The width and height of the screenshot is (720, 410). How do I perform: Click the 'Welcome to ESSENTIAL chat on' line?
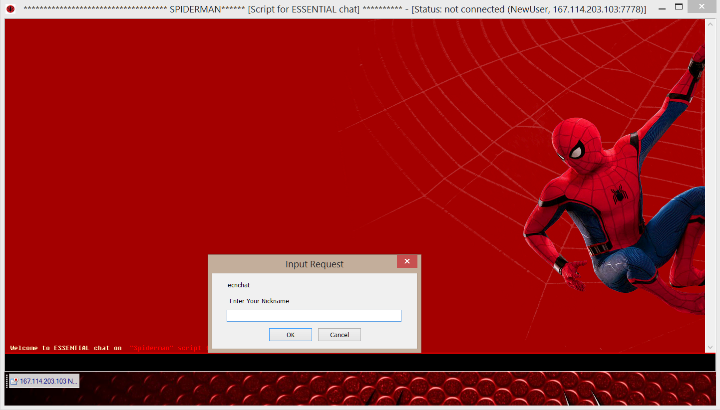pyautogui.click(x=66, y=348)
